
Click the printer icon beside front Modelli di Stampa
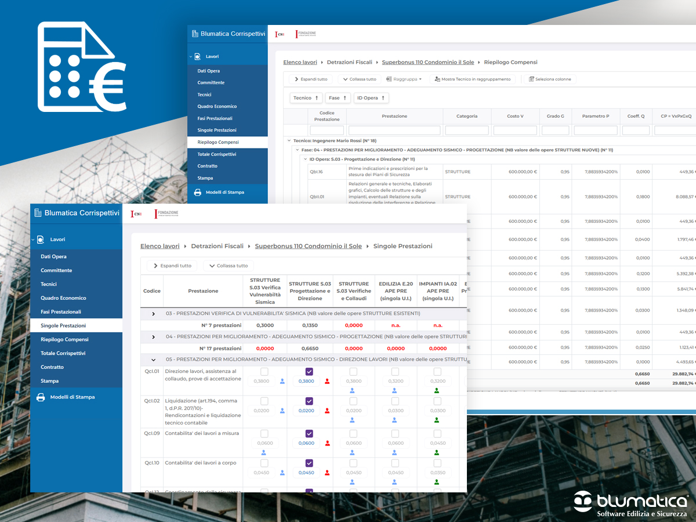coord(41,397)
